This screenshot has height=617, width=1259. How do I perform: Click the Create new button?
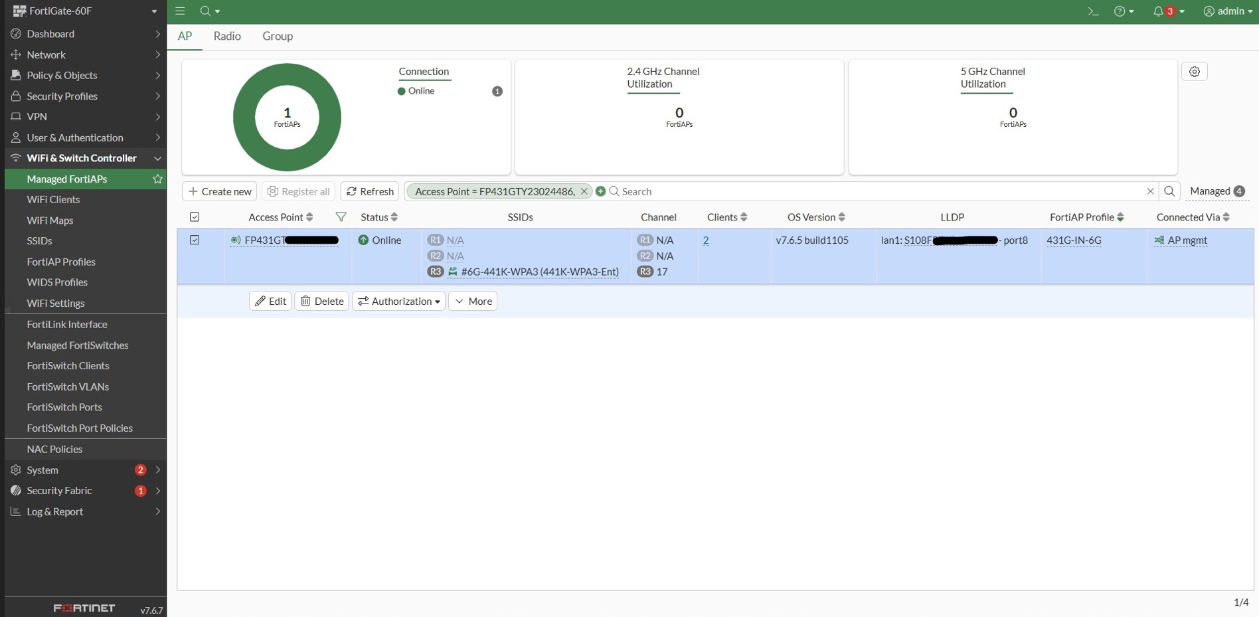[x=220, y=191]
